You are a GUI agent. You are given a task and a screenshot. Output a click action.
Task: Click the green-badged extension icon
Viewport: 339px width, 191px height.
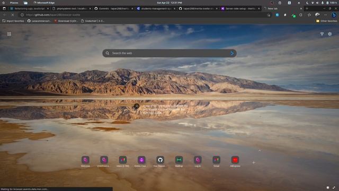(x=293, y=15)
